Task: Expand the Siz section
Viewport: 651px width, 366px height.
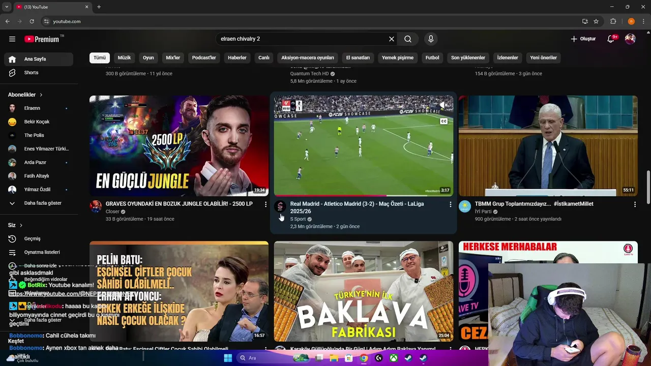Action: click(x=15, y=225)
